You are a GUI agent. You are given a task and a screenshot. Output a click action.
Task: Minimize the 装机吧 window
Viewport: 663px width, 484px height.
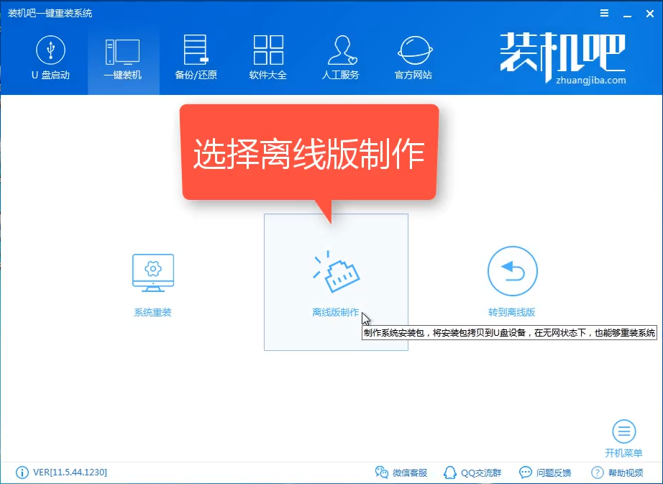[626, 13]
